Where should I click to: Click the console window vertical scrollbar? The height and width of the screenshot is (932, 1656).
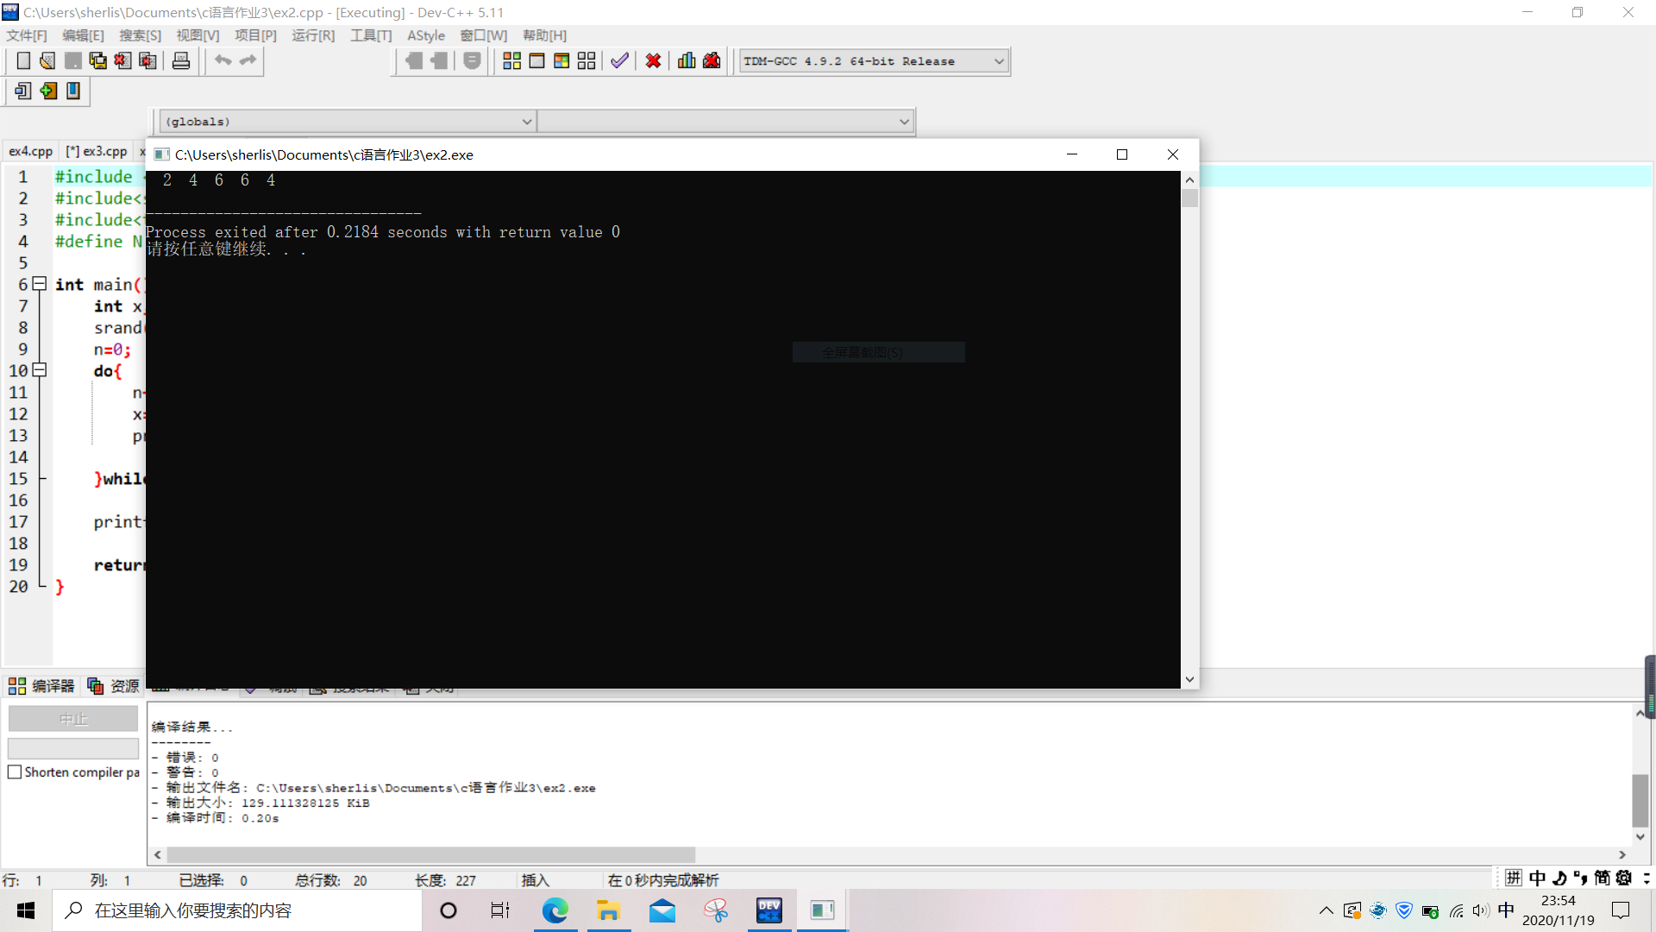1189,431
